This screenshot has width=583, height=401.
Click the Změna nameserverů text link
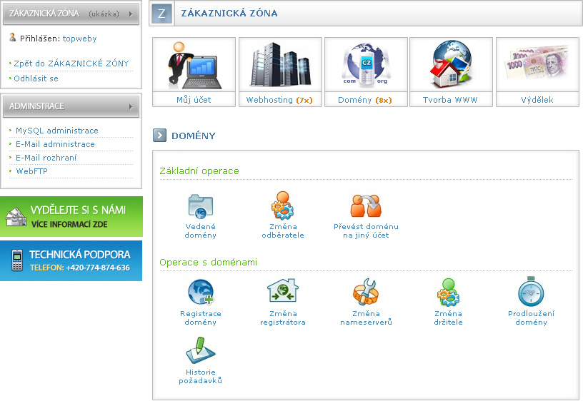tap(366, 318)
